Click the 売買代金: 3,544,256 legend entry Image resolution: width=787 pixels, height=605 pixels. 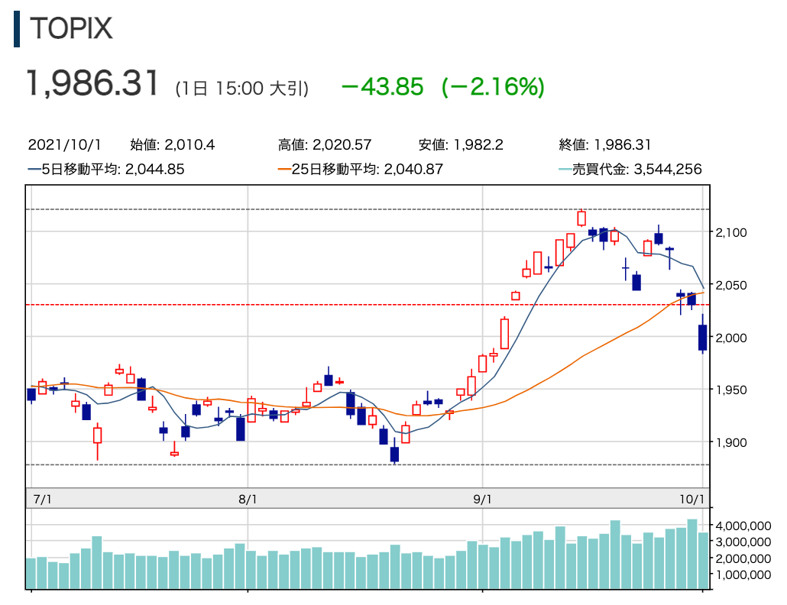pyautogui.click(x=630, y=169)
